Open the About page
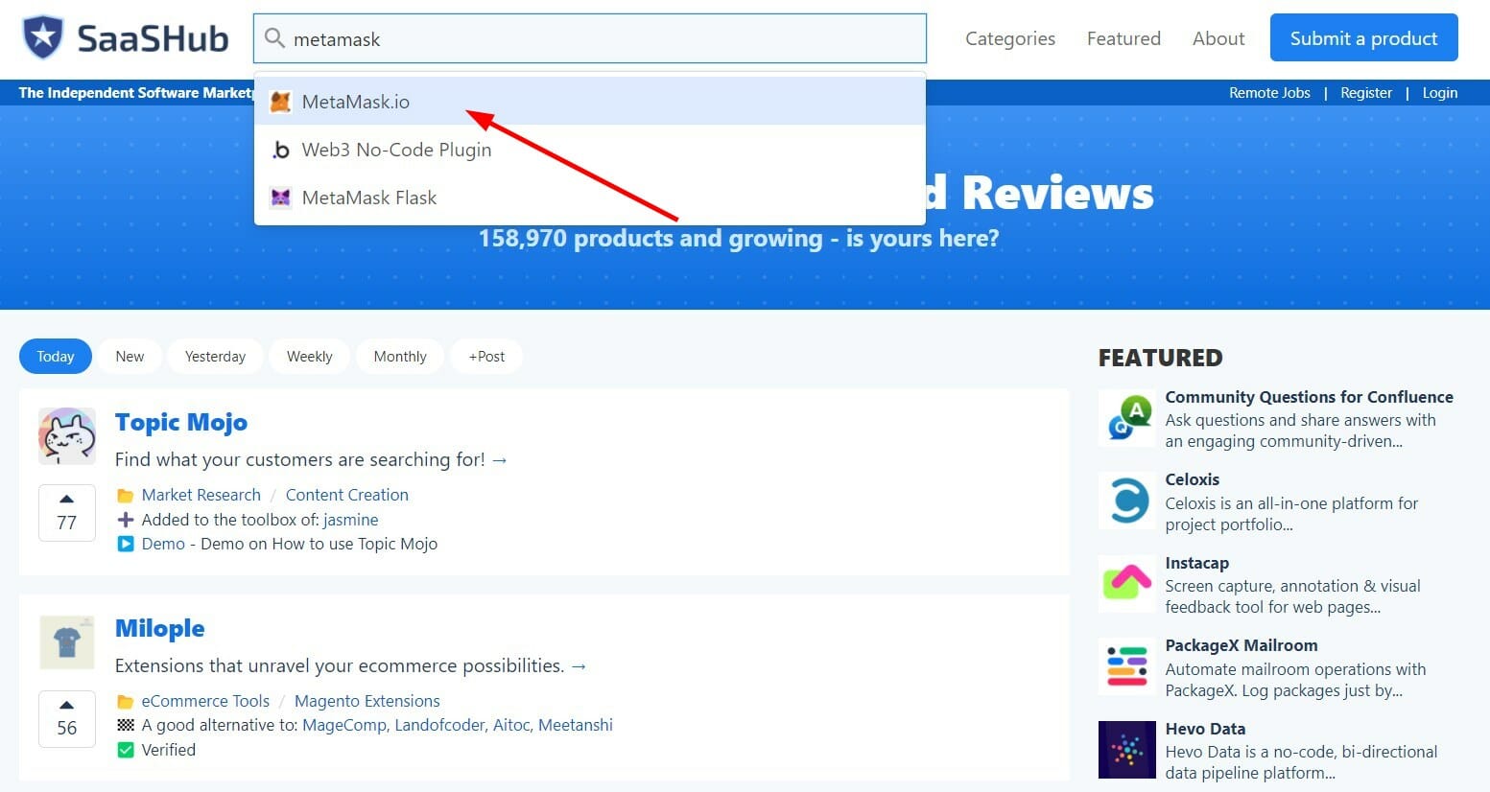The height and width of the screenshot is (792, 1490). pyautogui.click(x=1218, y=38)
